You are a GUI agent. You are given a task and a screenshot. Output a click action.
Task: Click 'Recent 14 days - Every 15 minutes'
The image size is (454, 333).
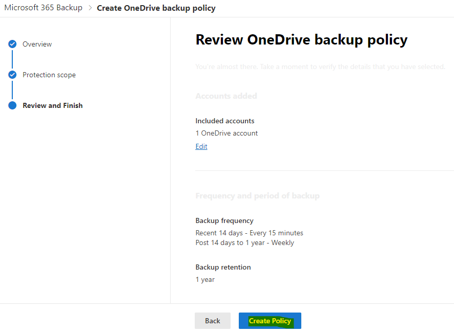250,233
